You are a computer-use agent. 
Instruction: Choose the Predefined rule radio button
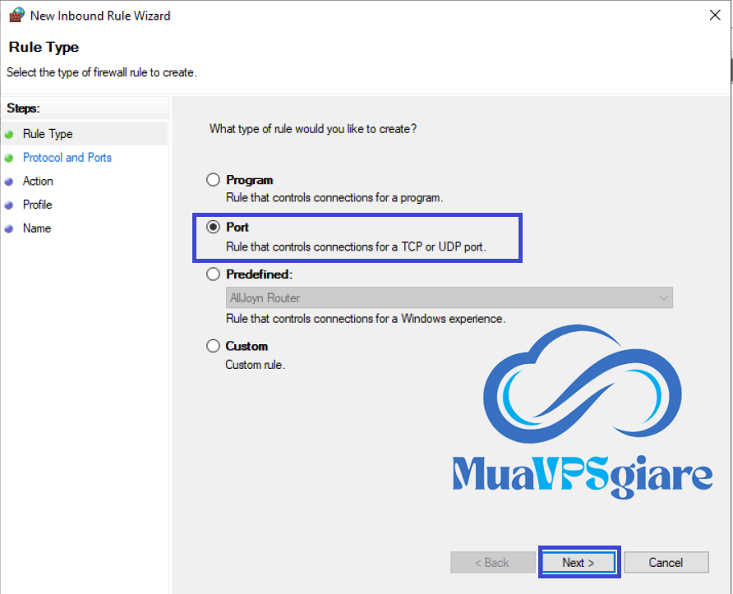213,274
